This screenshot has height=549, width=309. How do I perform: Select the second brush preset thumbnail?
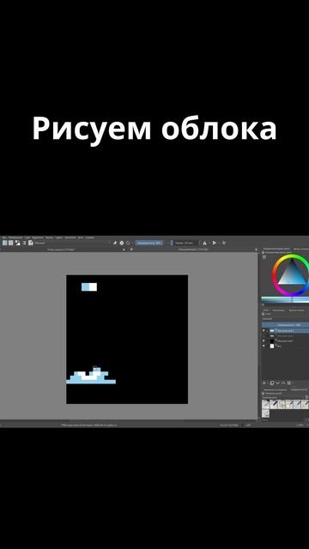(274, 404)
